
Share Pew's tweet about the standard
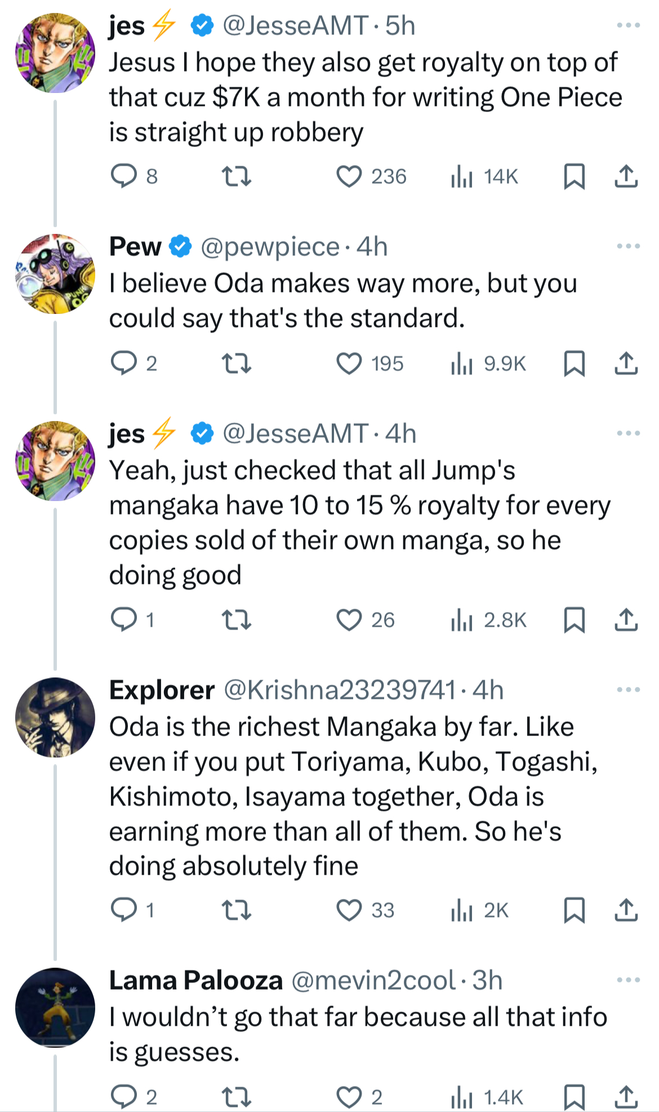click(626, 364)
